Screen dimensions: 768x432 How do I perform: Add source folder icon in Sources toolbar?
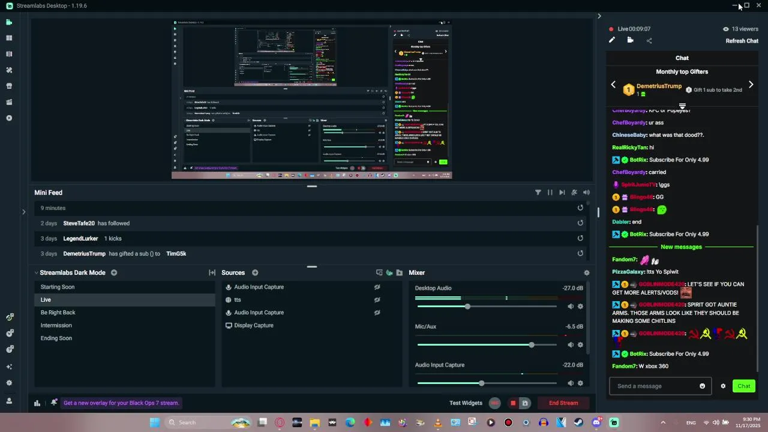point(400,272)
